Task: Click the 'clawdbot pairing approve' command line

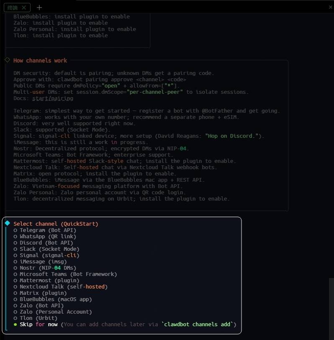Action: coord(100,80)
